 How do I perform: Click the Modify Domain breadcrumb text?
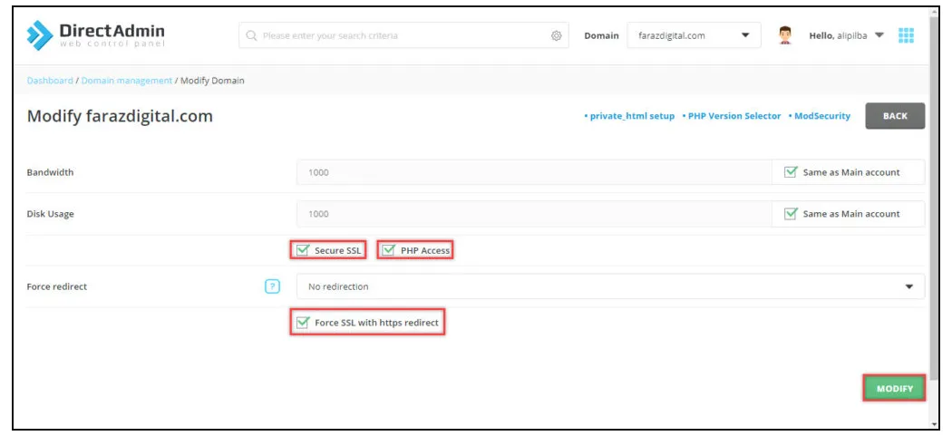coord(212,80)
